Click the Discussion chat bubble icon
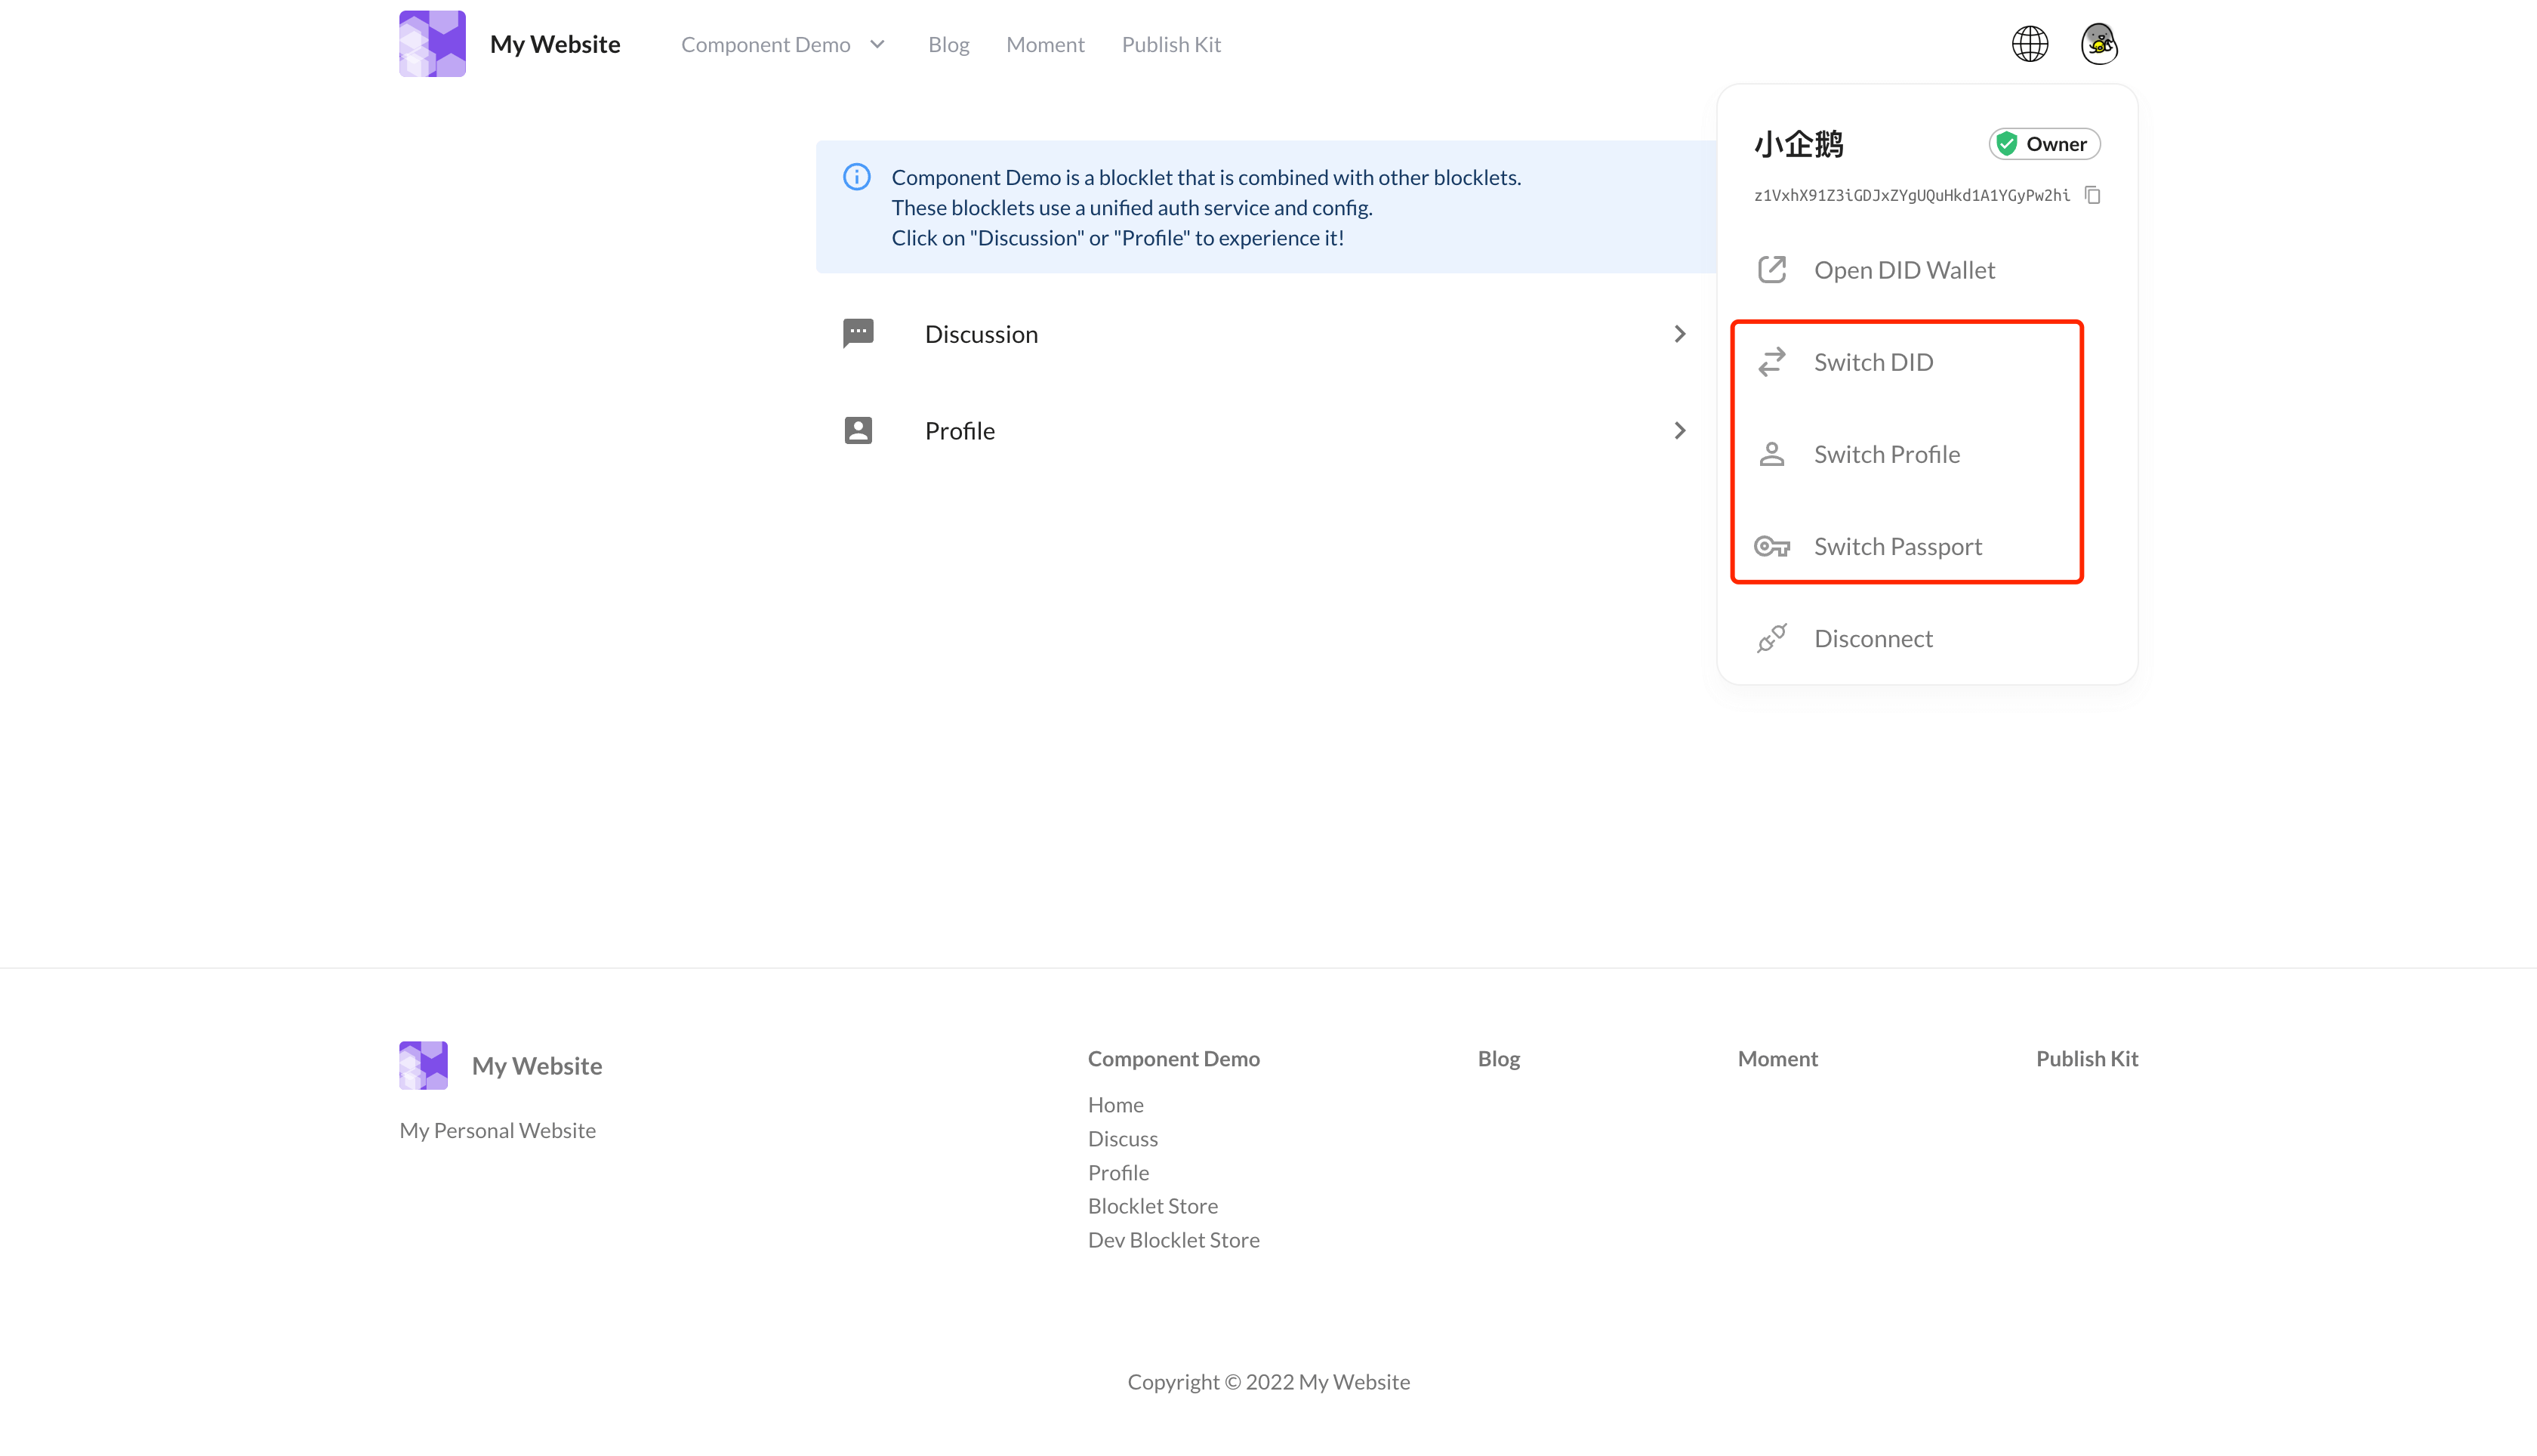 [x=858, y=333]
